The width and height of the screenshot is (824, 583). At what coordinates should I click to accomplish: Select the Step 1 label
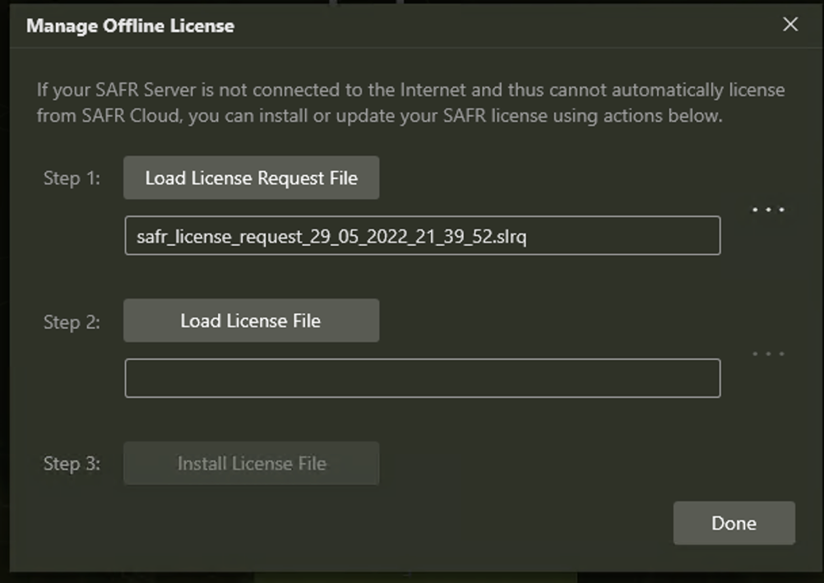tap(72, 178)
